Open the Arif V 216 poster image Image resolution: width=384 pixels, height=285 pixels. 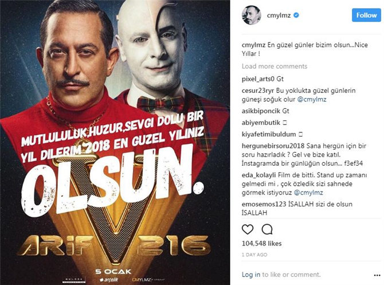click(115, 142)
